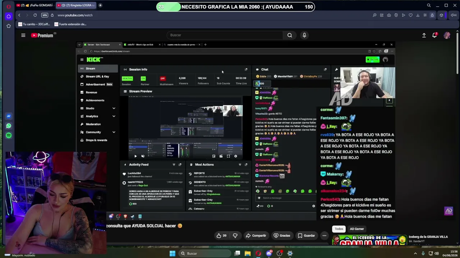Start voice search with the microphone
460x258 pixels.
click(304, 35)
